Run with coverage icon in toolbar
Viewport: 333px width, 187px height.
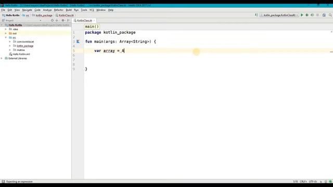(x=312, y=15)
